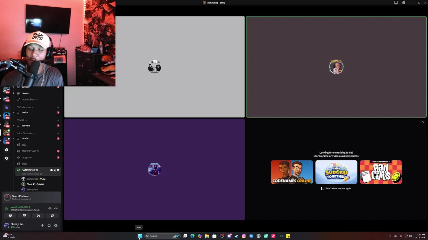Viewport: 428px width, 240px height.
Task: Launch Daily Sudoku Together activity
Action: (x=336, y=172)
